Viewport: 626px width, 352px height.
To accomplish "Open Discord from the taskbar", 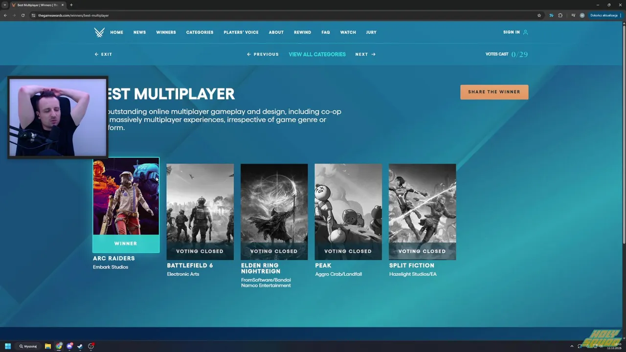I will [x=69, y=346].
